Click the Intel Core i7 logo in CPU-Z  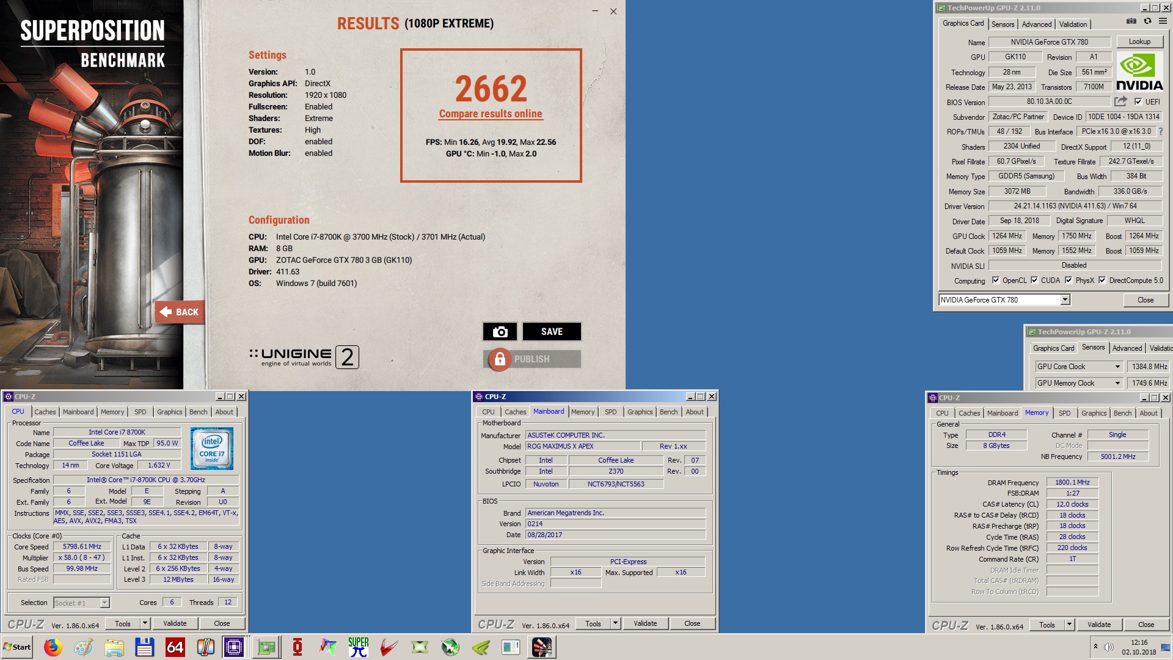[212, 449]
